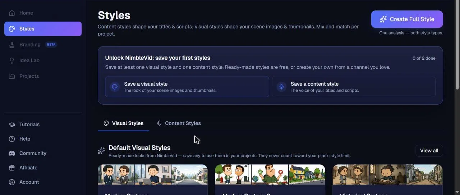
Task: Open the Branding section
Action: click(43, 45)
